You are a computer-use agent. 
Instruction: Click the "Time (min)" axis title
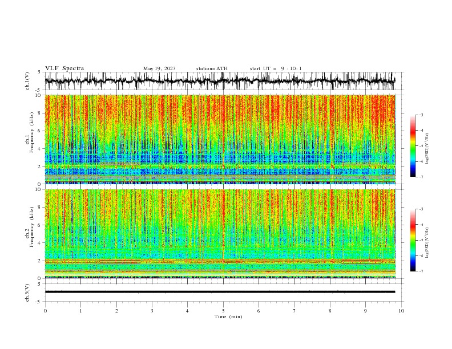click(228, 316)
